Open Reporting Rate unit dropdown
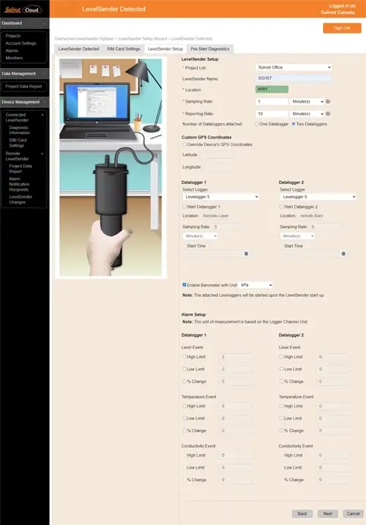Screen dimensions: 366x525 307,114
